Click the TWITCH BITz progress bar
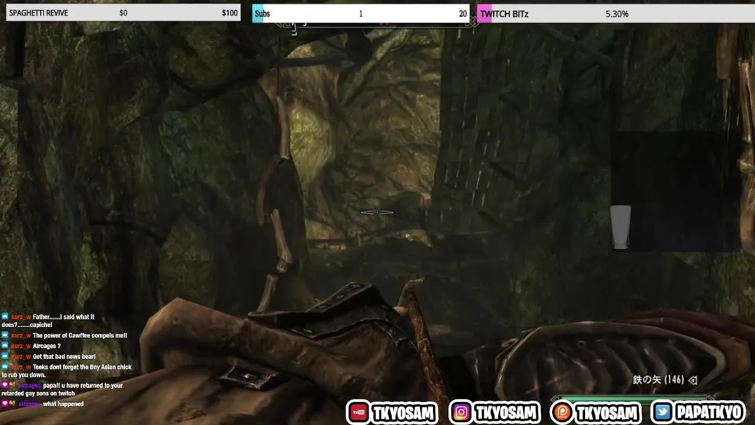Screen dimensions: 755x425 coord(616,14)
